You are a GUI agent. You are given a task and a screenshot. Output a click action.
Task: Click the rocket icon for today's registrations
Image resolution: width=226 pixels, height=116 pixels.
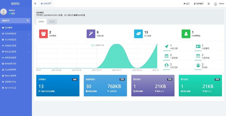pyautogui.click(x=166, y=47)
